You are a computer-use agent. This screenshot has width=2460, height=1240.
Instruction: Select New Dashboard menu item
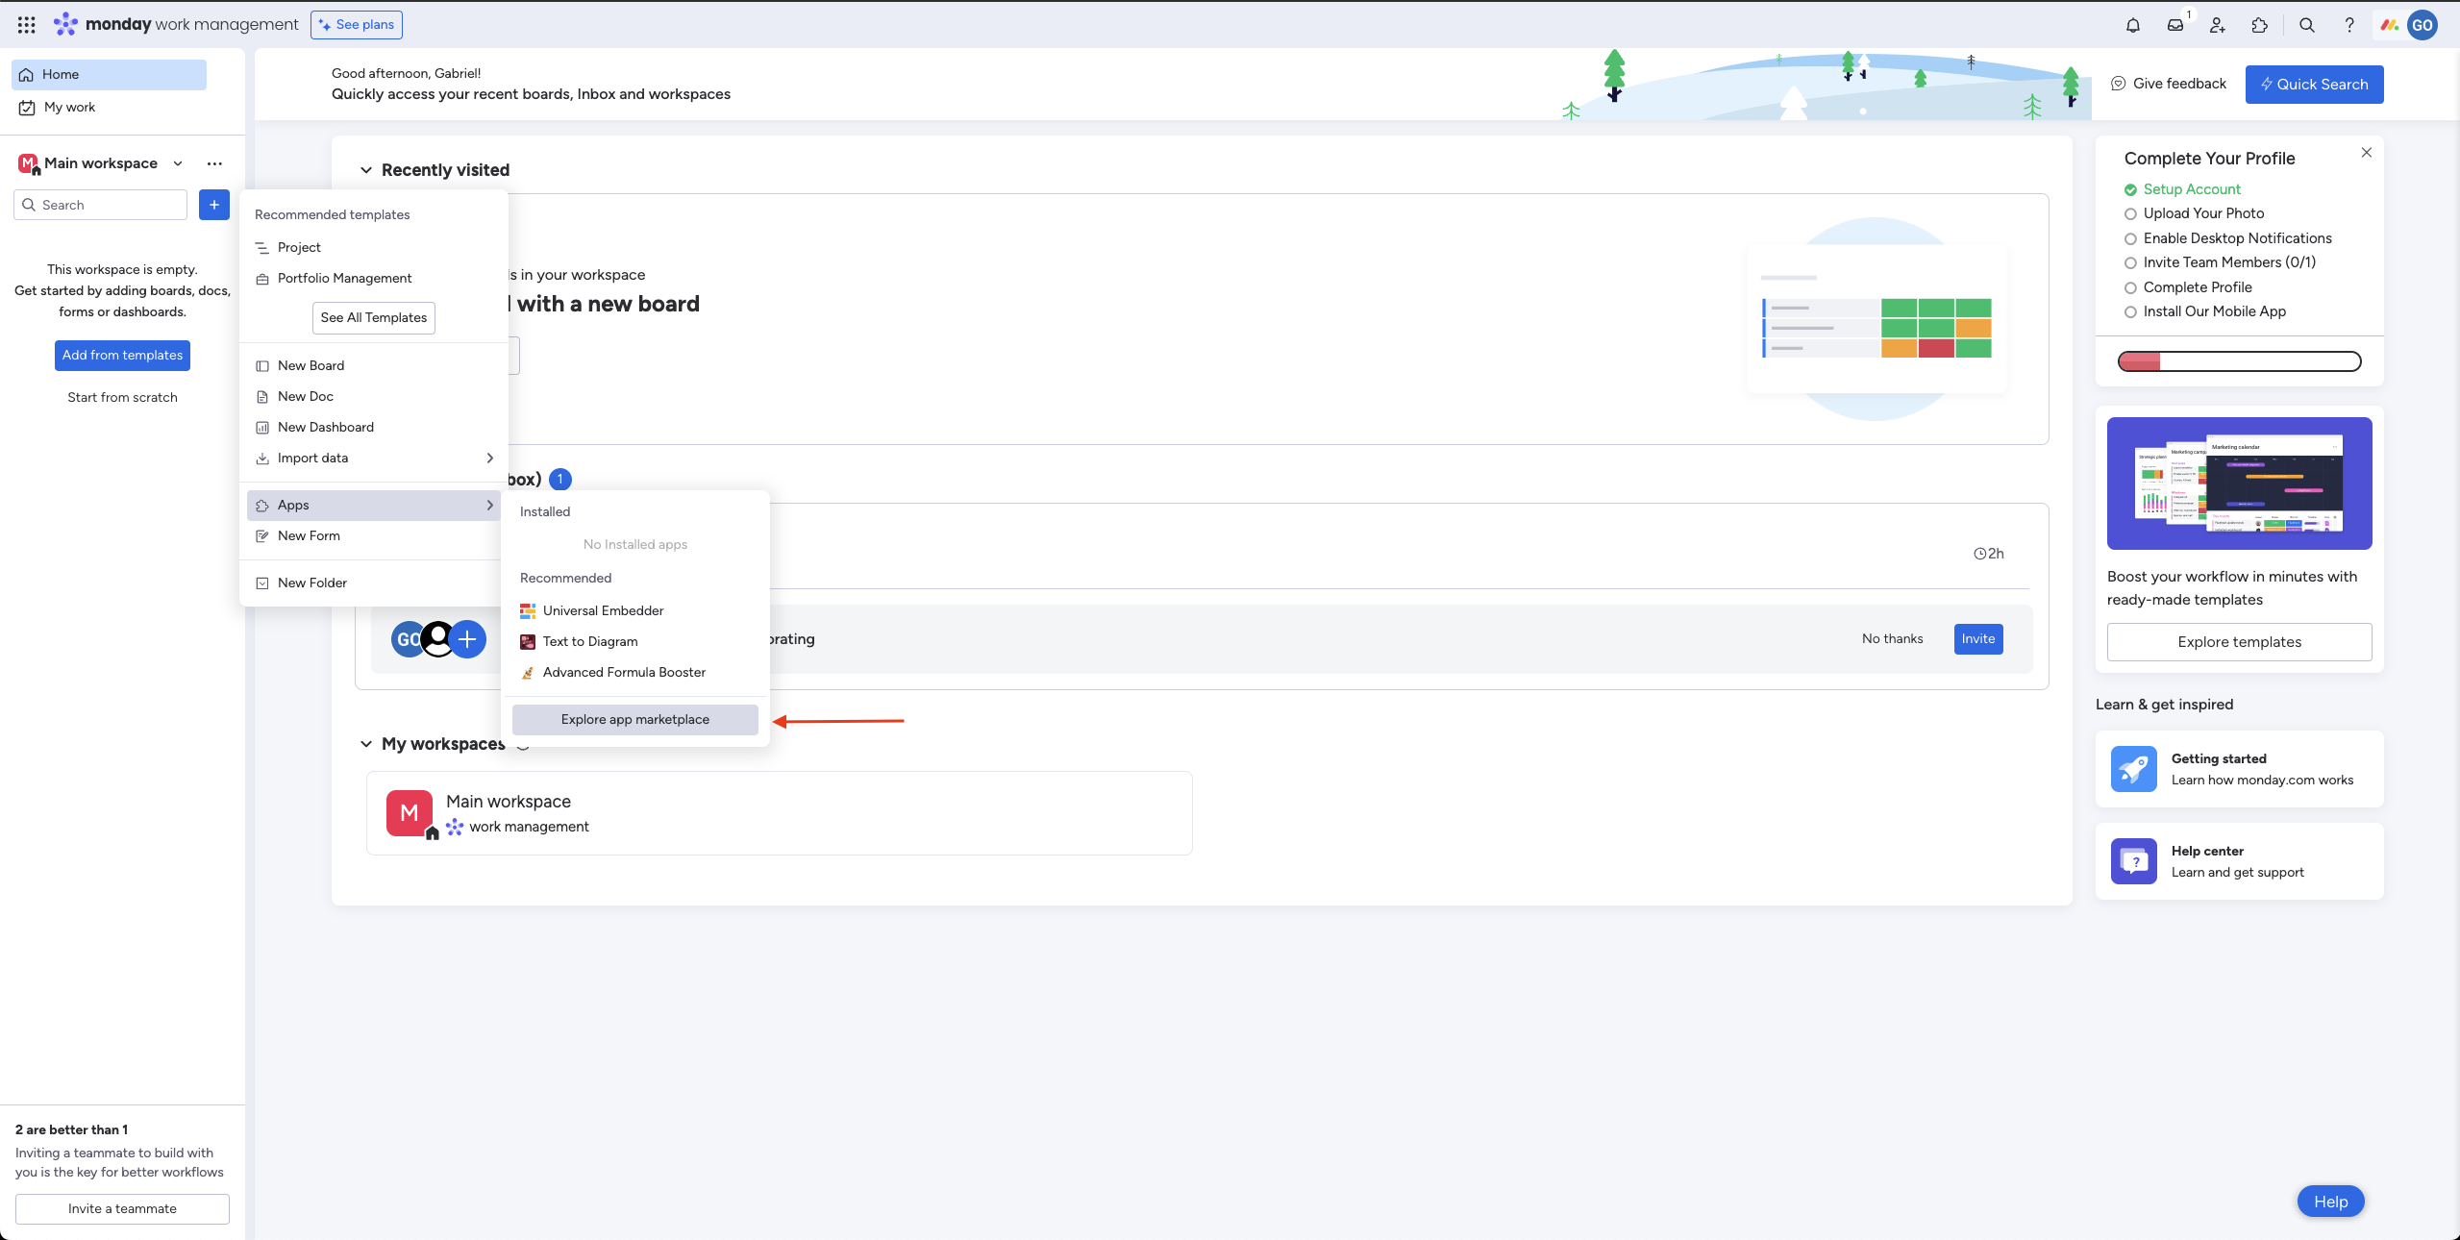pyautogui.click(x=374, y=428)
